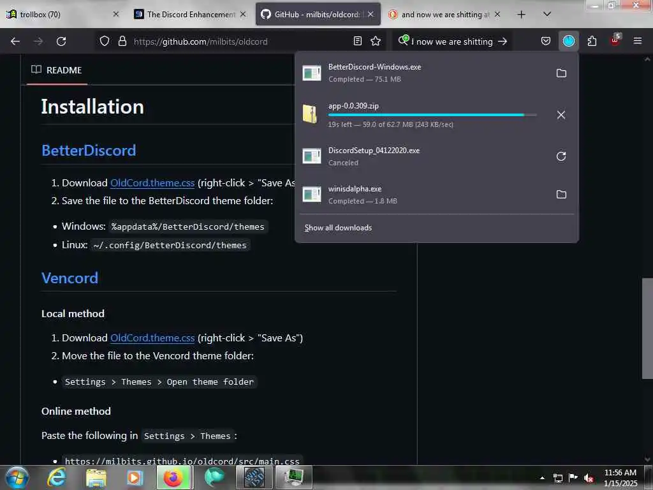Click the app-0.0.309.zip download progress bar
Image resolution: width=653 pixels, height=490 pixels.
432,115
